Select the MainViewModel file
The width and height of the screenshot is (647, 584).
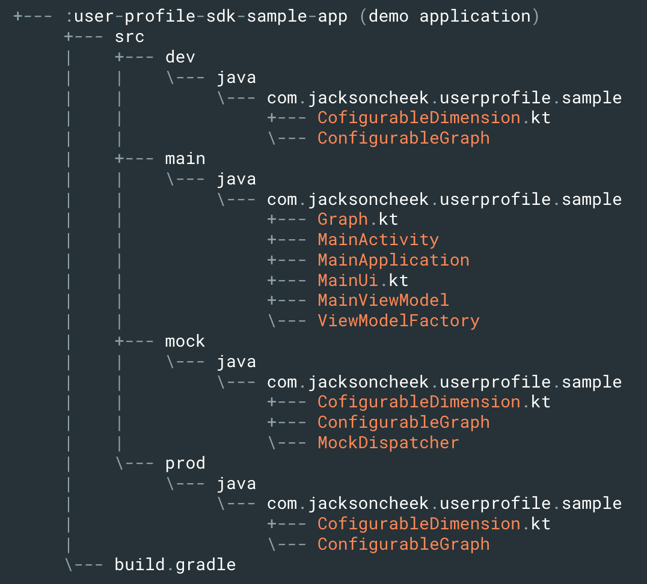[383, 300]
